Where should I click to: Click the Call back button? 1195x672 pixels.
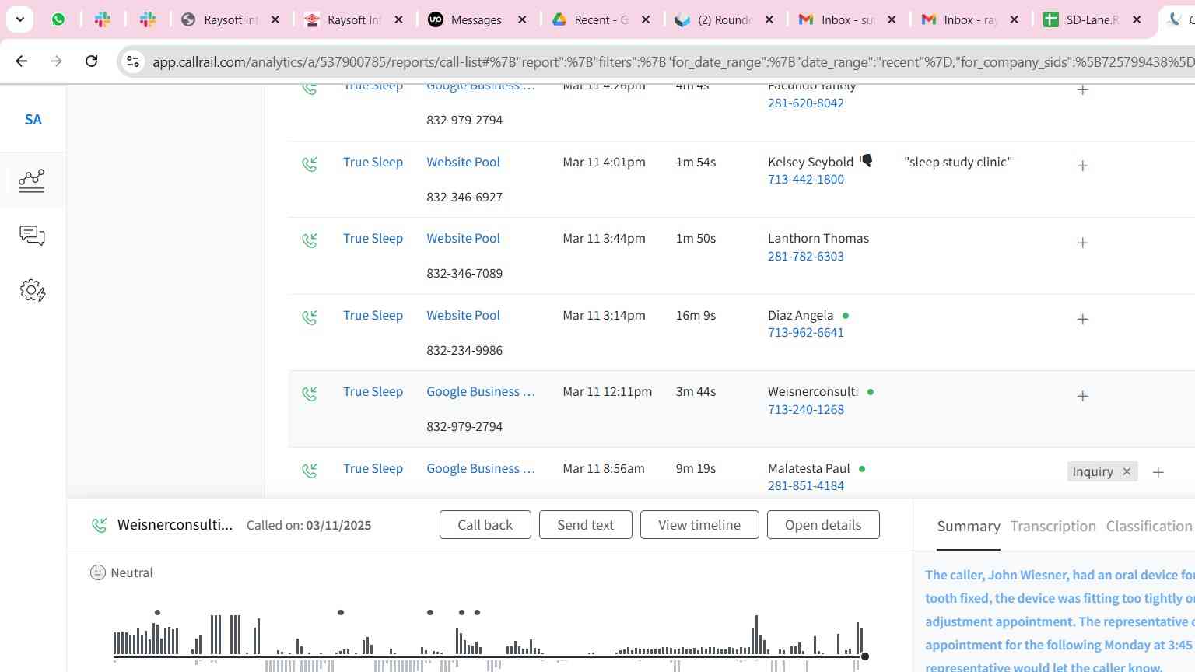pos(485,525)
